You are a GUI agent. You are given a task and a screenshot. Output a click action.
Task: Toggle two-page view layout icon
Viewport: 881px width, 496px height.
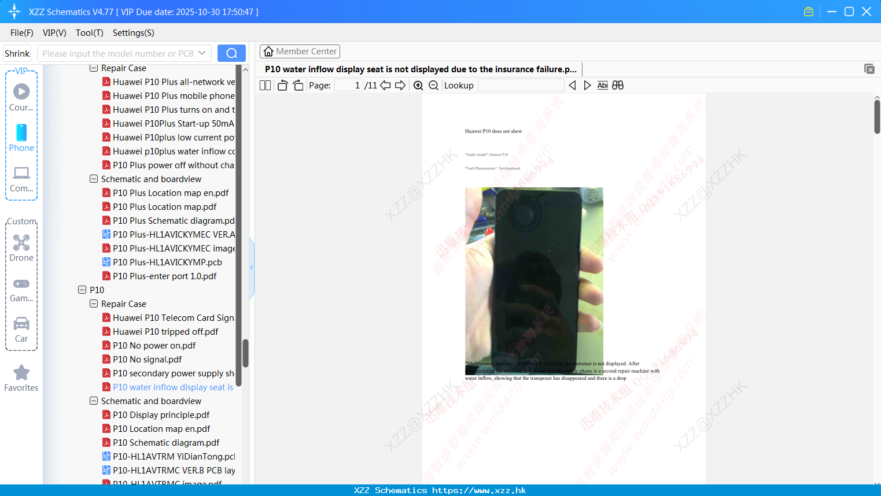(x=265, y=86)
